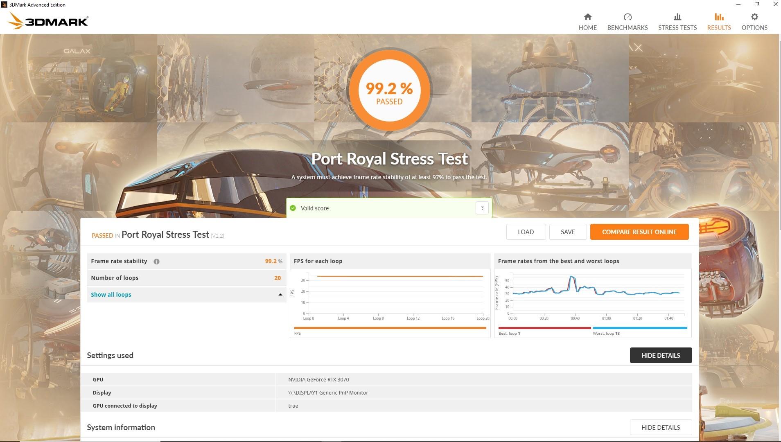Click the GPU connected to display 'true' value
781x442 pixels.
[x=293, y=406]
